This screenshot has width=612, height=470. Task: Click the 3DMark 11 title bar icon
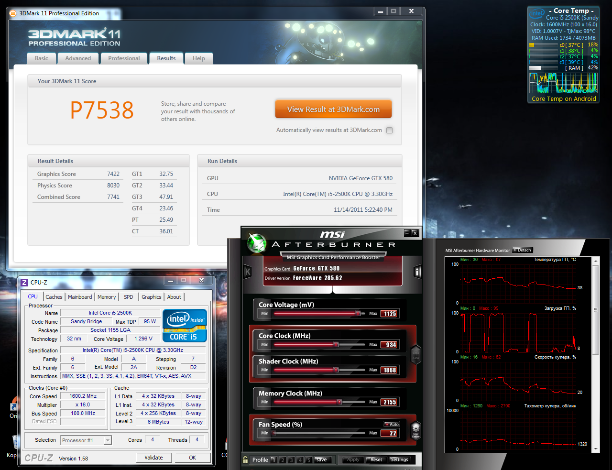(13, 13)
